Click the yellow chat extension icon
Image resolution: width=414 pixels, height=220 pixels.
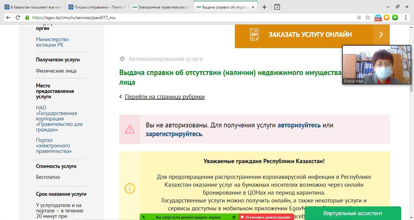(386, 18)
